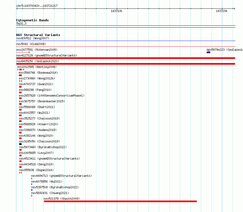This screenshot has height=212, width=243.
Task: Click the ruler's right arrow end
Action: pyautogui.click(x=234, y=9)
